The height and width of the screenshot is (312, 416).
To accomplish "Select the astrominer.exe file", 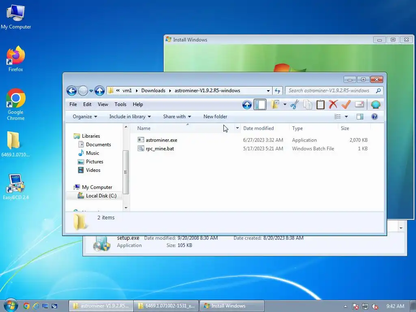I will [x=161, y=140].
